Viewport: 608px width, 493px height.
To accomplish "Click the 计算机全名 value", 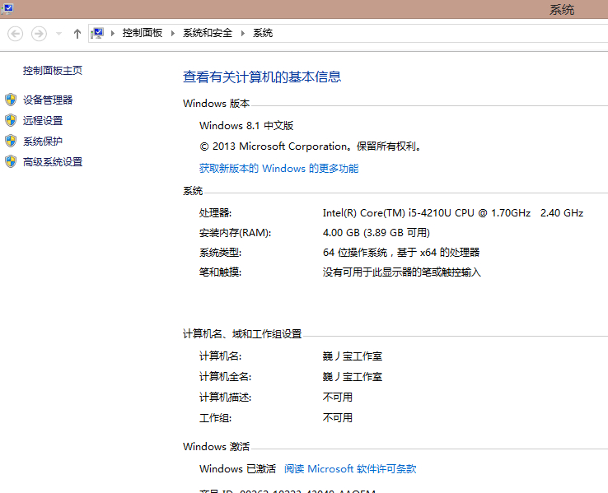I will (353, 377).
